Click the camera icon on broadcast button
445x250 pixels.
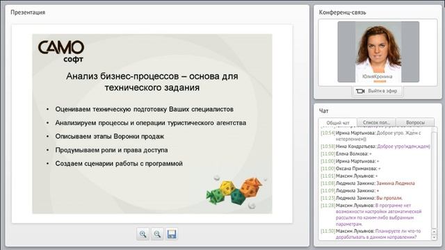click(360, 91)
